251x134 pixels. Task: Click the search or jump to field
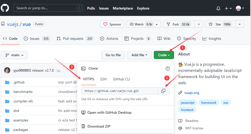point(48,8)
